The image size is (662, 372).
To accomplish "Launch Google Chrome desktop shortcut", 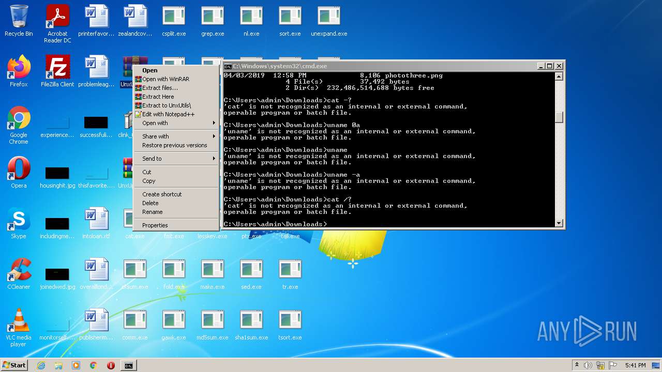I will click(19, 125).
